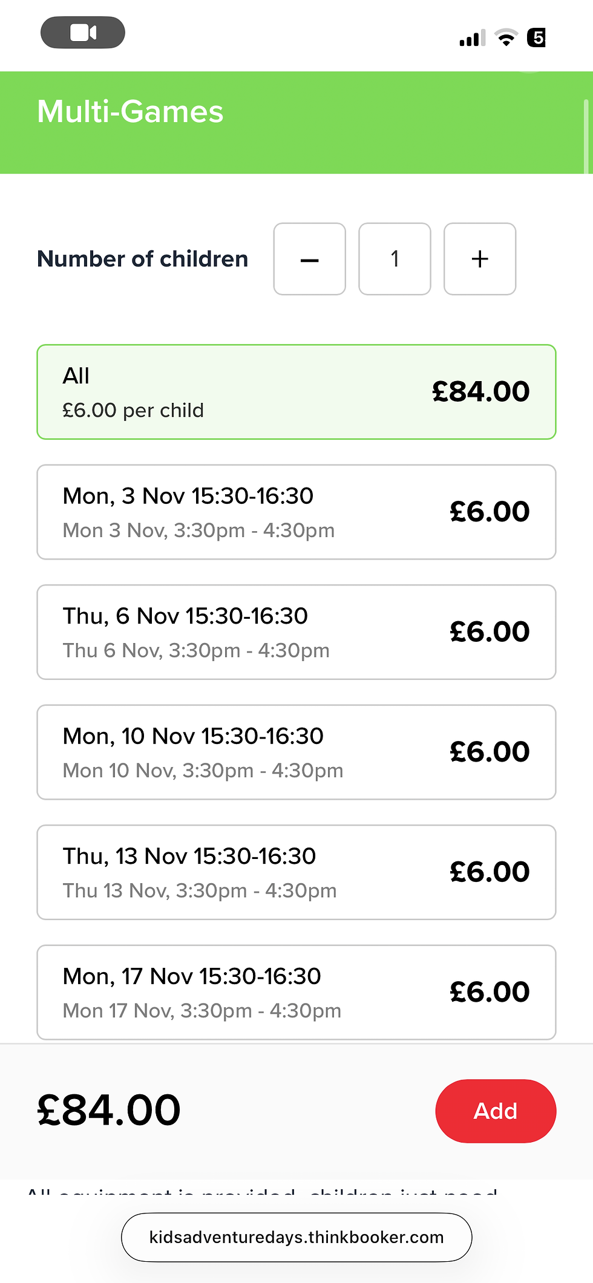Screen dimensions: 593x1283
Task: Pick the Mon, 10 Nov session
Action: point(296,752)
